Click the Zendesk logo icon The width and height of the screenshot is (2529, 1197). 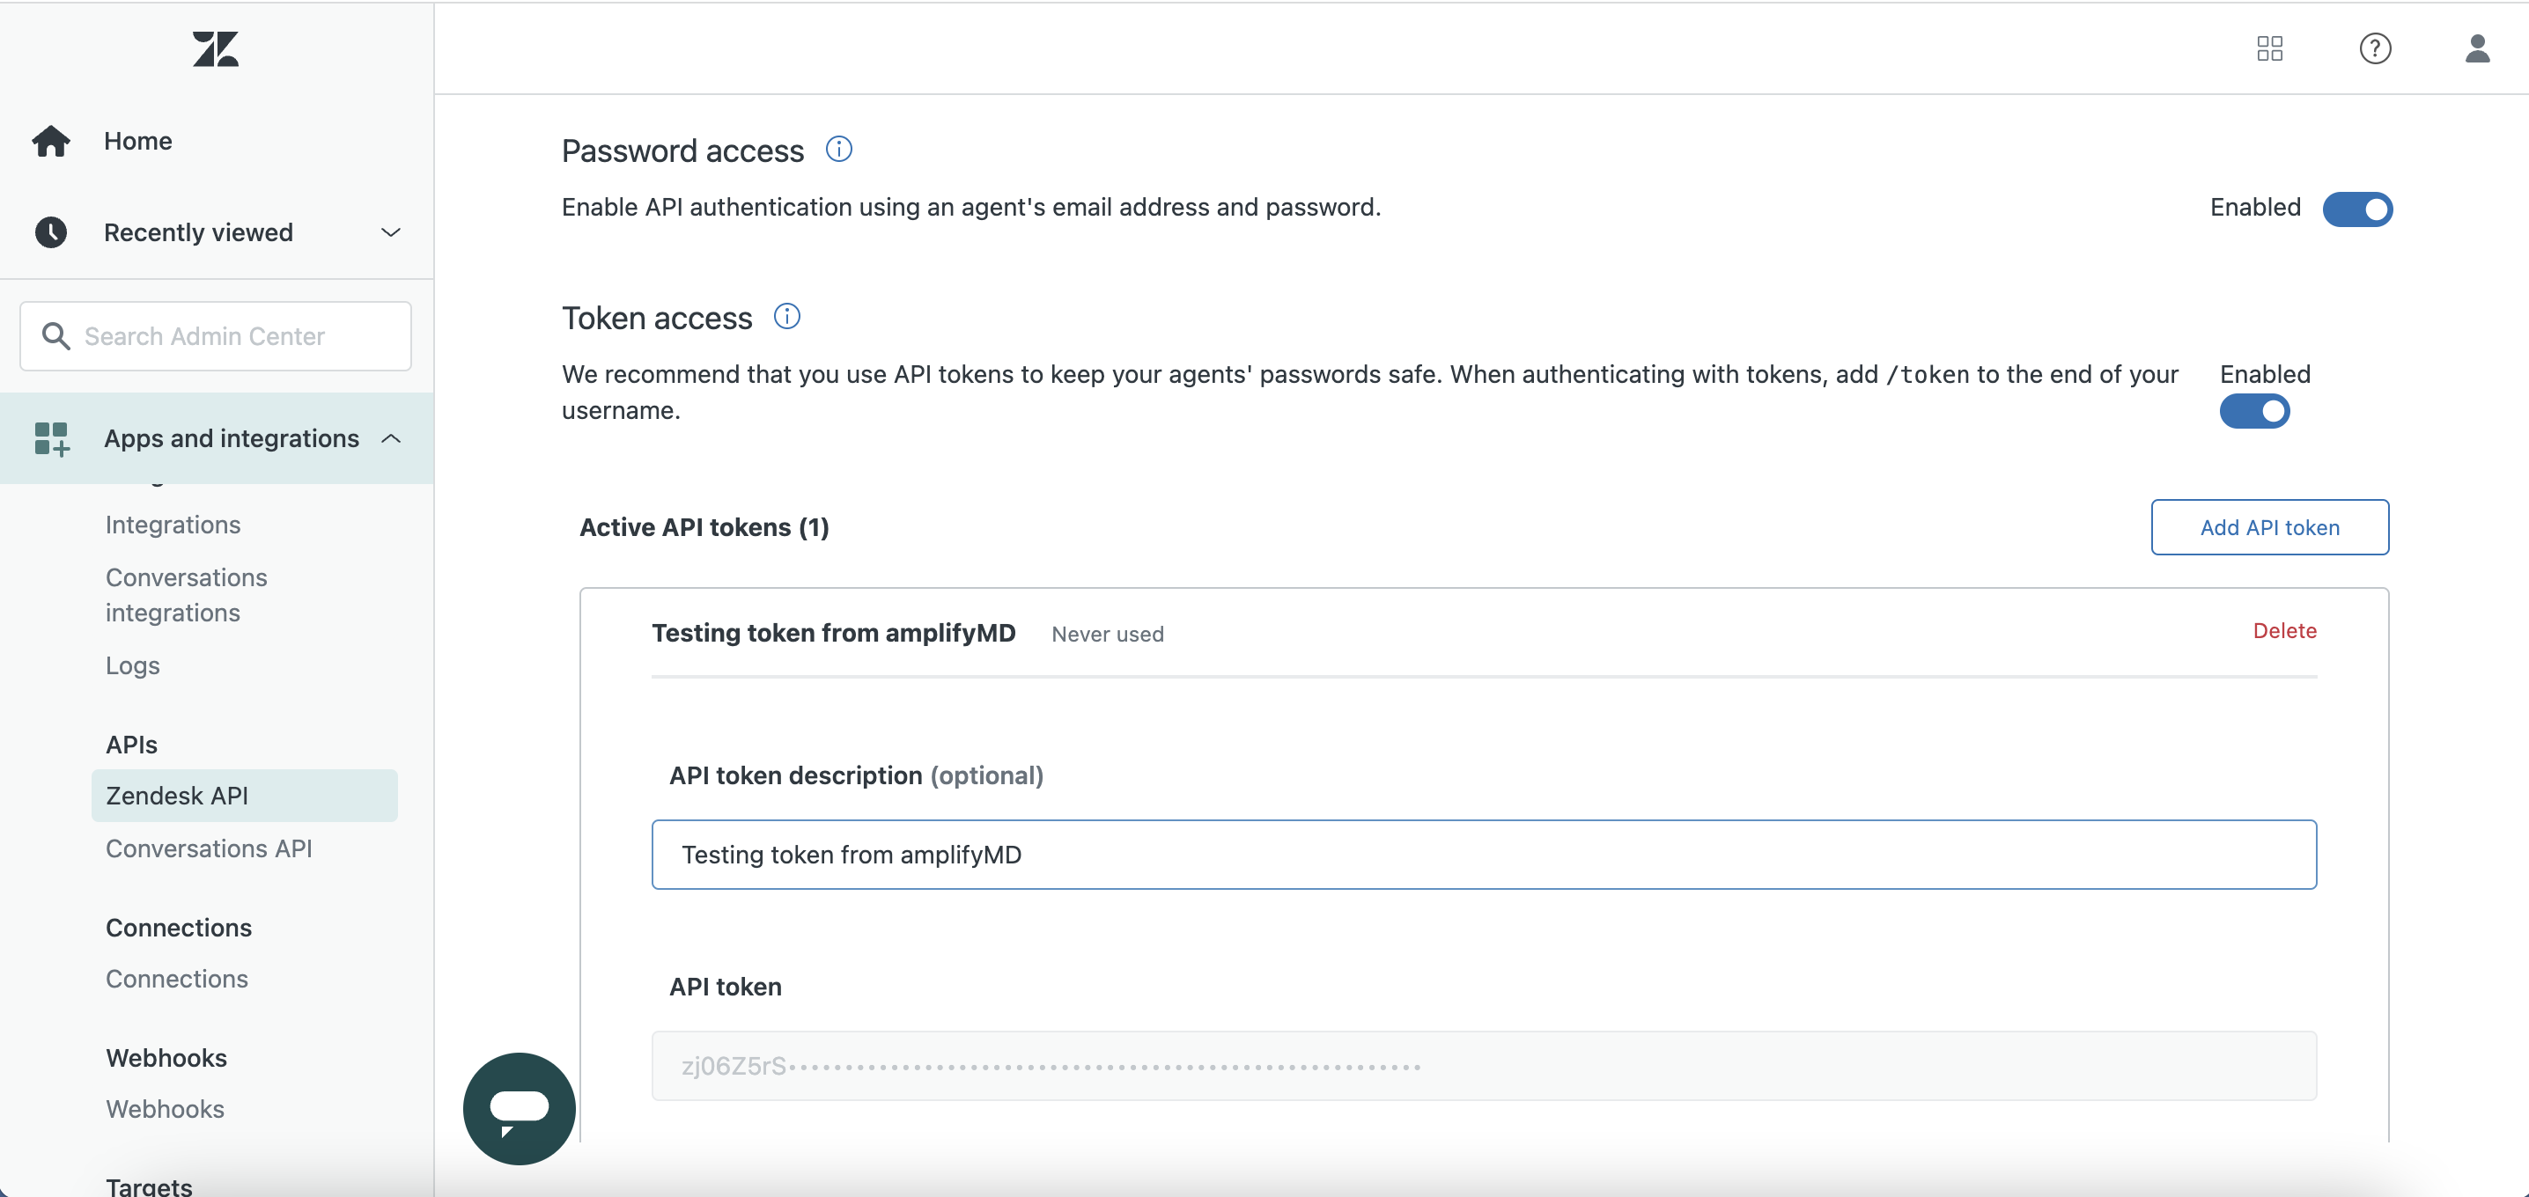tap(215, 49)
